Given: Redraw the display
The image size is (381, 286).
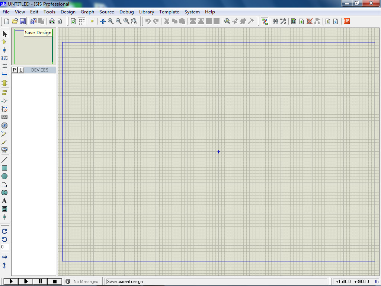Looking at the screenshot, I should (73, 21).
